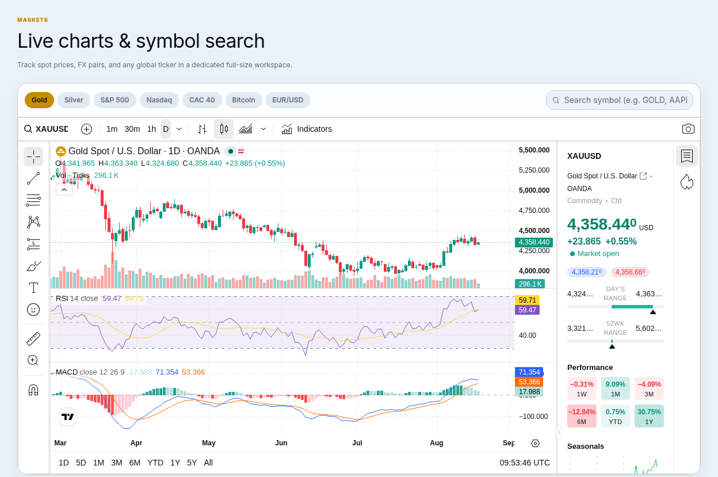
Task: Toggle the magnet mode tool
Action: [33, 390]
